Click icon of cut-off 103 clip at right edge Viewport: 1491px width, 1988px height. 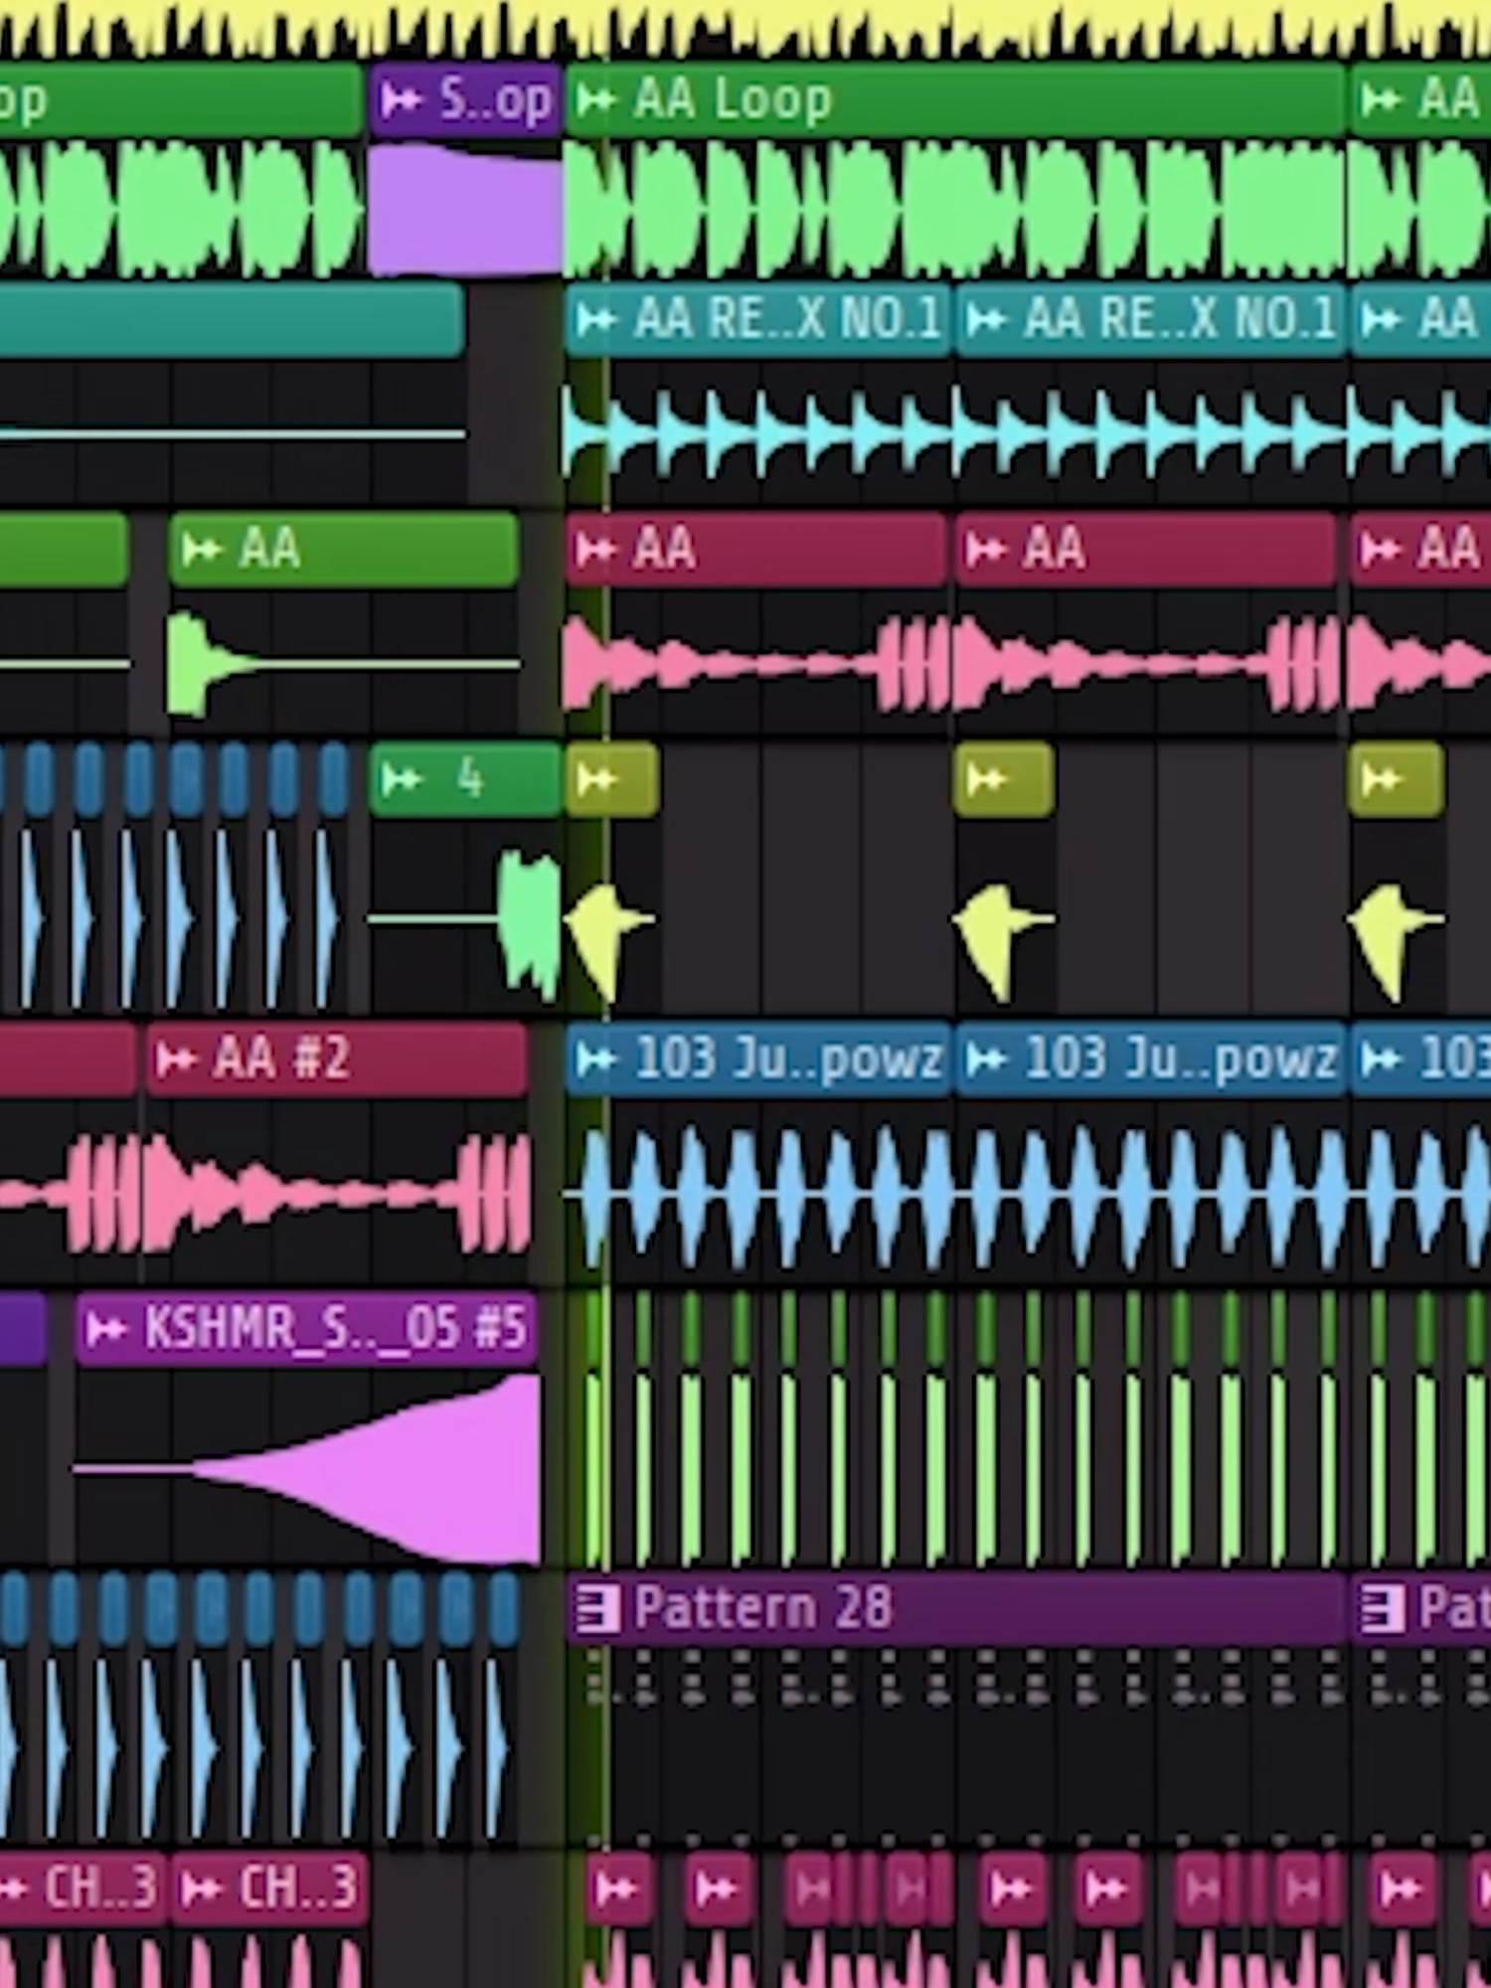tap(1381, 1059)
